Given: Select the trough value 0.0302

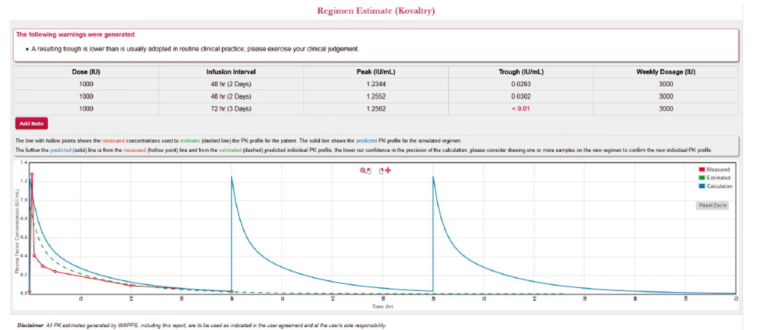Looking at the screenshot, I should click(521, 97).
